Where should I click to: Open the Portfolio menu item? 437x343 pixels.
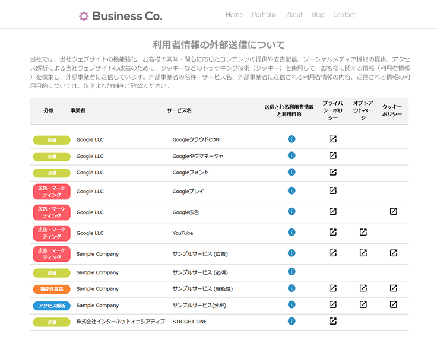click(264, 15)
